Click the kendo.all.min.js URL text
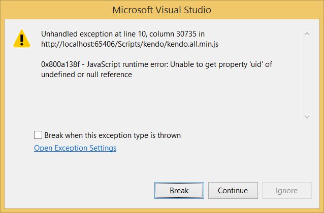This screenshot has width=324, height=213. (x=129, y=44)
